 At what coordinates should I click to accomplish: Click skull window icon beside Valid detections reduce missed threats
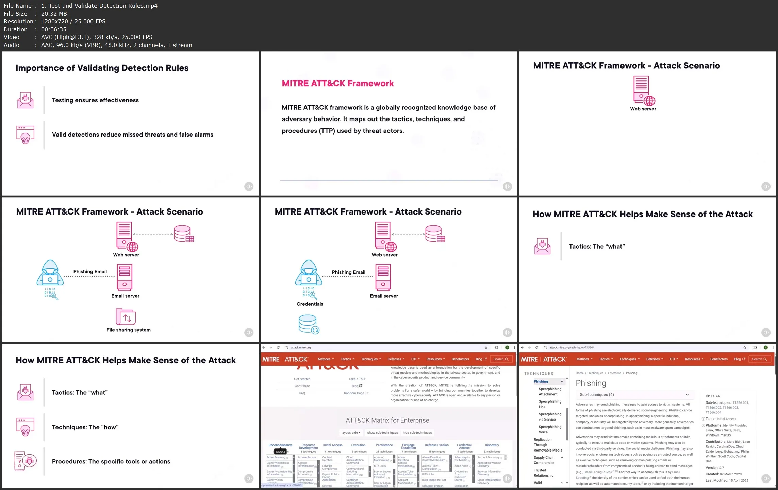tap(26, 135)
